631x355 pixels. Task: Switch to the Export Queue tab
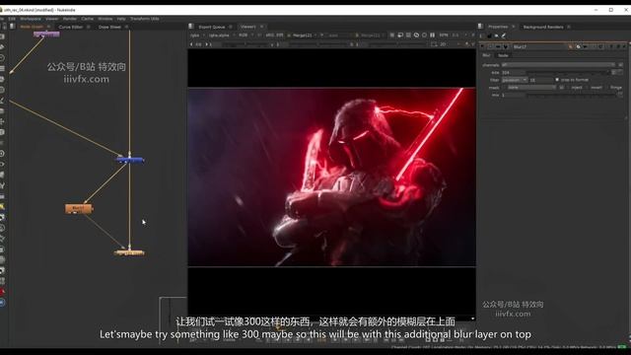tap(212, 27)
